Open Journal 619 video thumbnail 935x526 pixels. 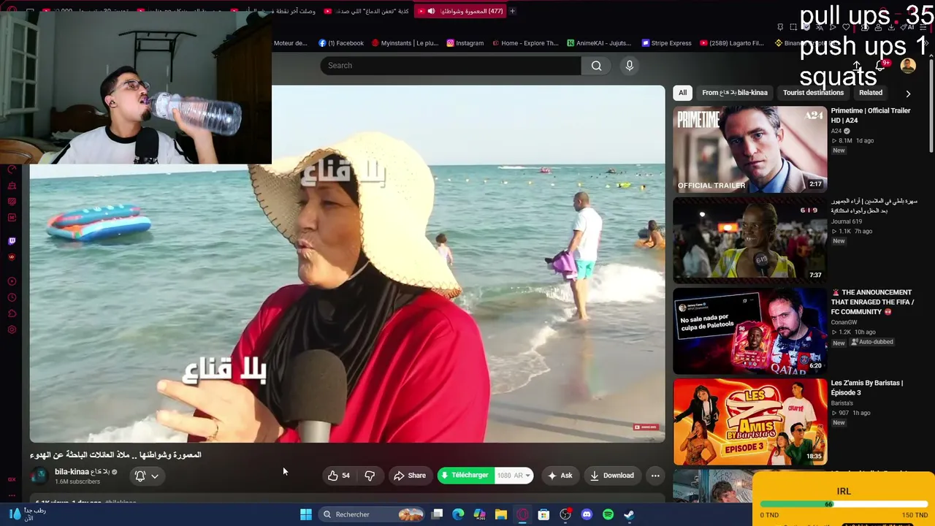pos(750,240)
